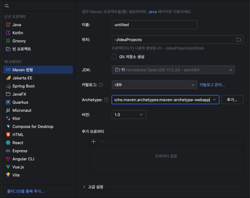The width and height of the screenshot is (250, 198).
Task: Select the Groovy project icon
Action: click(x=8, y=41)
